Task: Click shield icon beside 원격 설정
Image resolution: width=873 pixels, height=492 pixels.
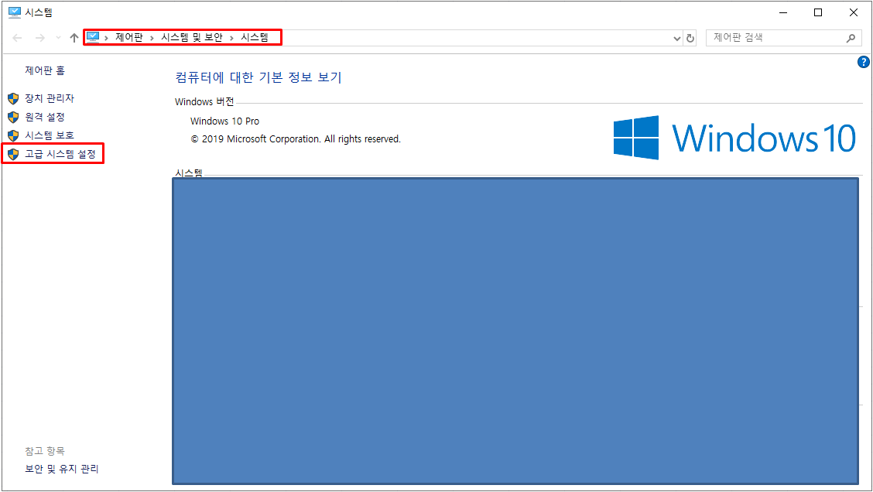Action: pos(13,118)
